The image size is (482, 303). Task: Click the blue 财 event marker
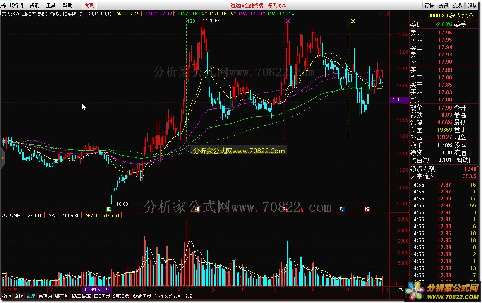tap(342, 209)
